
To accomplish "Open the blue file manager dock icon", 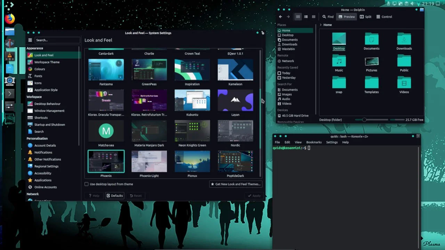I will [x=10, y=32].
